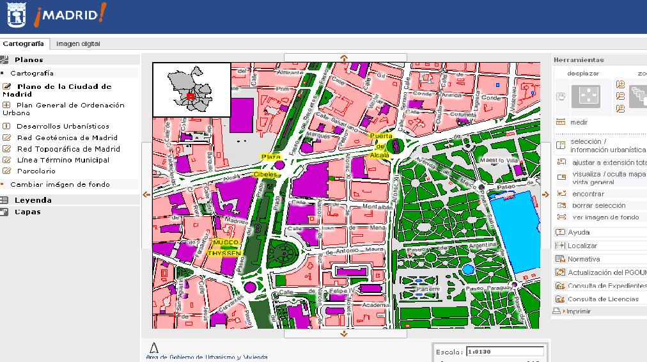Click the top zoom magnifier icon

[x=620, y=84]
